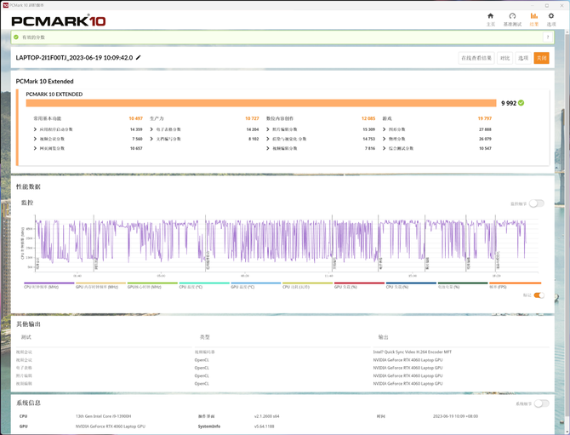Click Productivity score 10 727
570x435 pixels.
pos(252,118)
